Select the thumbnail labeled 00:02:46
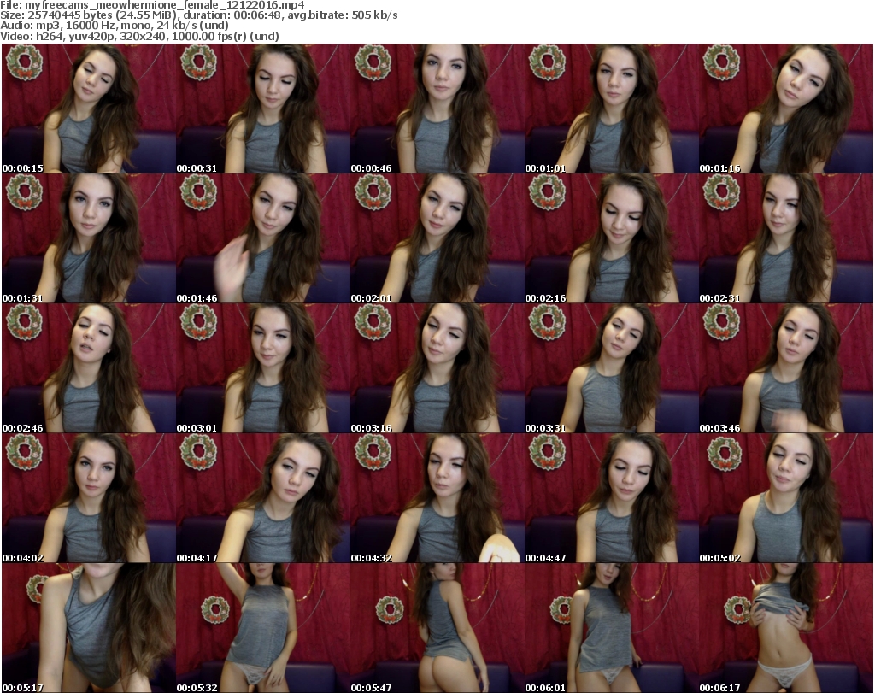 [x=89, y=368]
